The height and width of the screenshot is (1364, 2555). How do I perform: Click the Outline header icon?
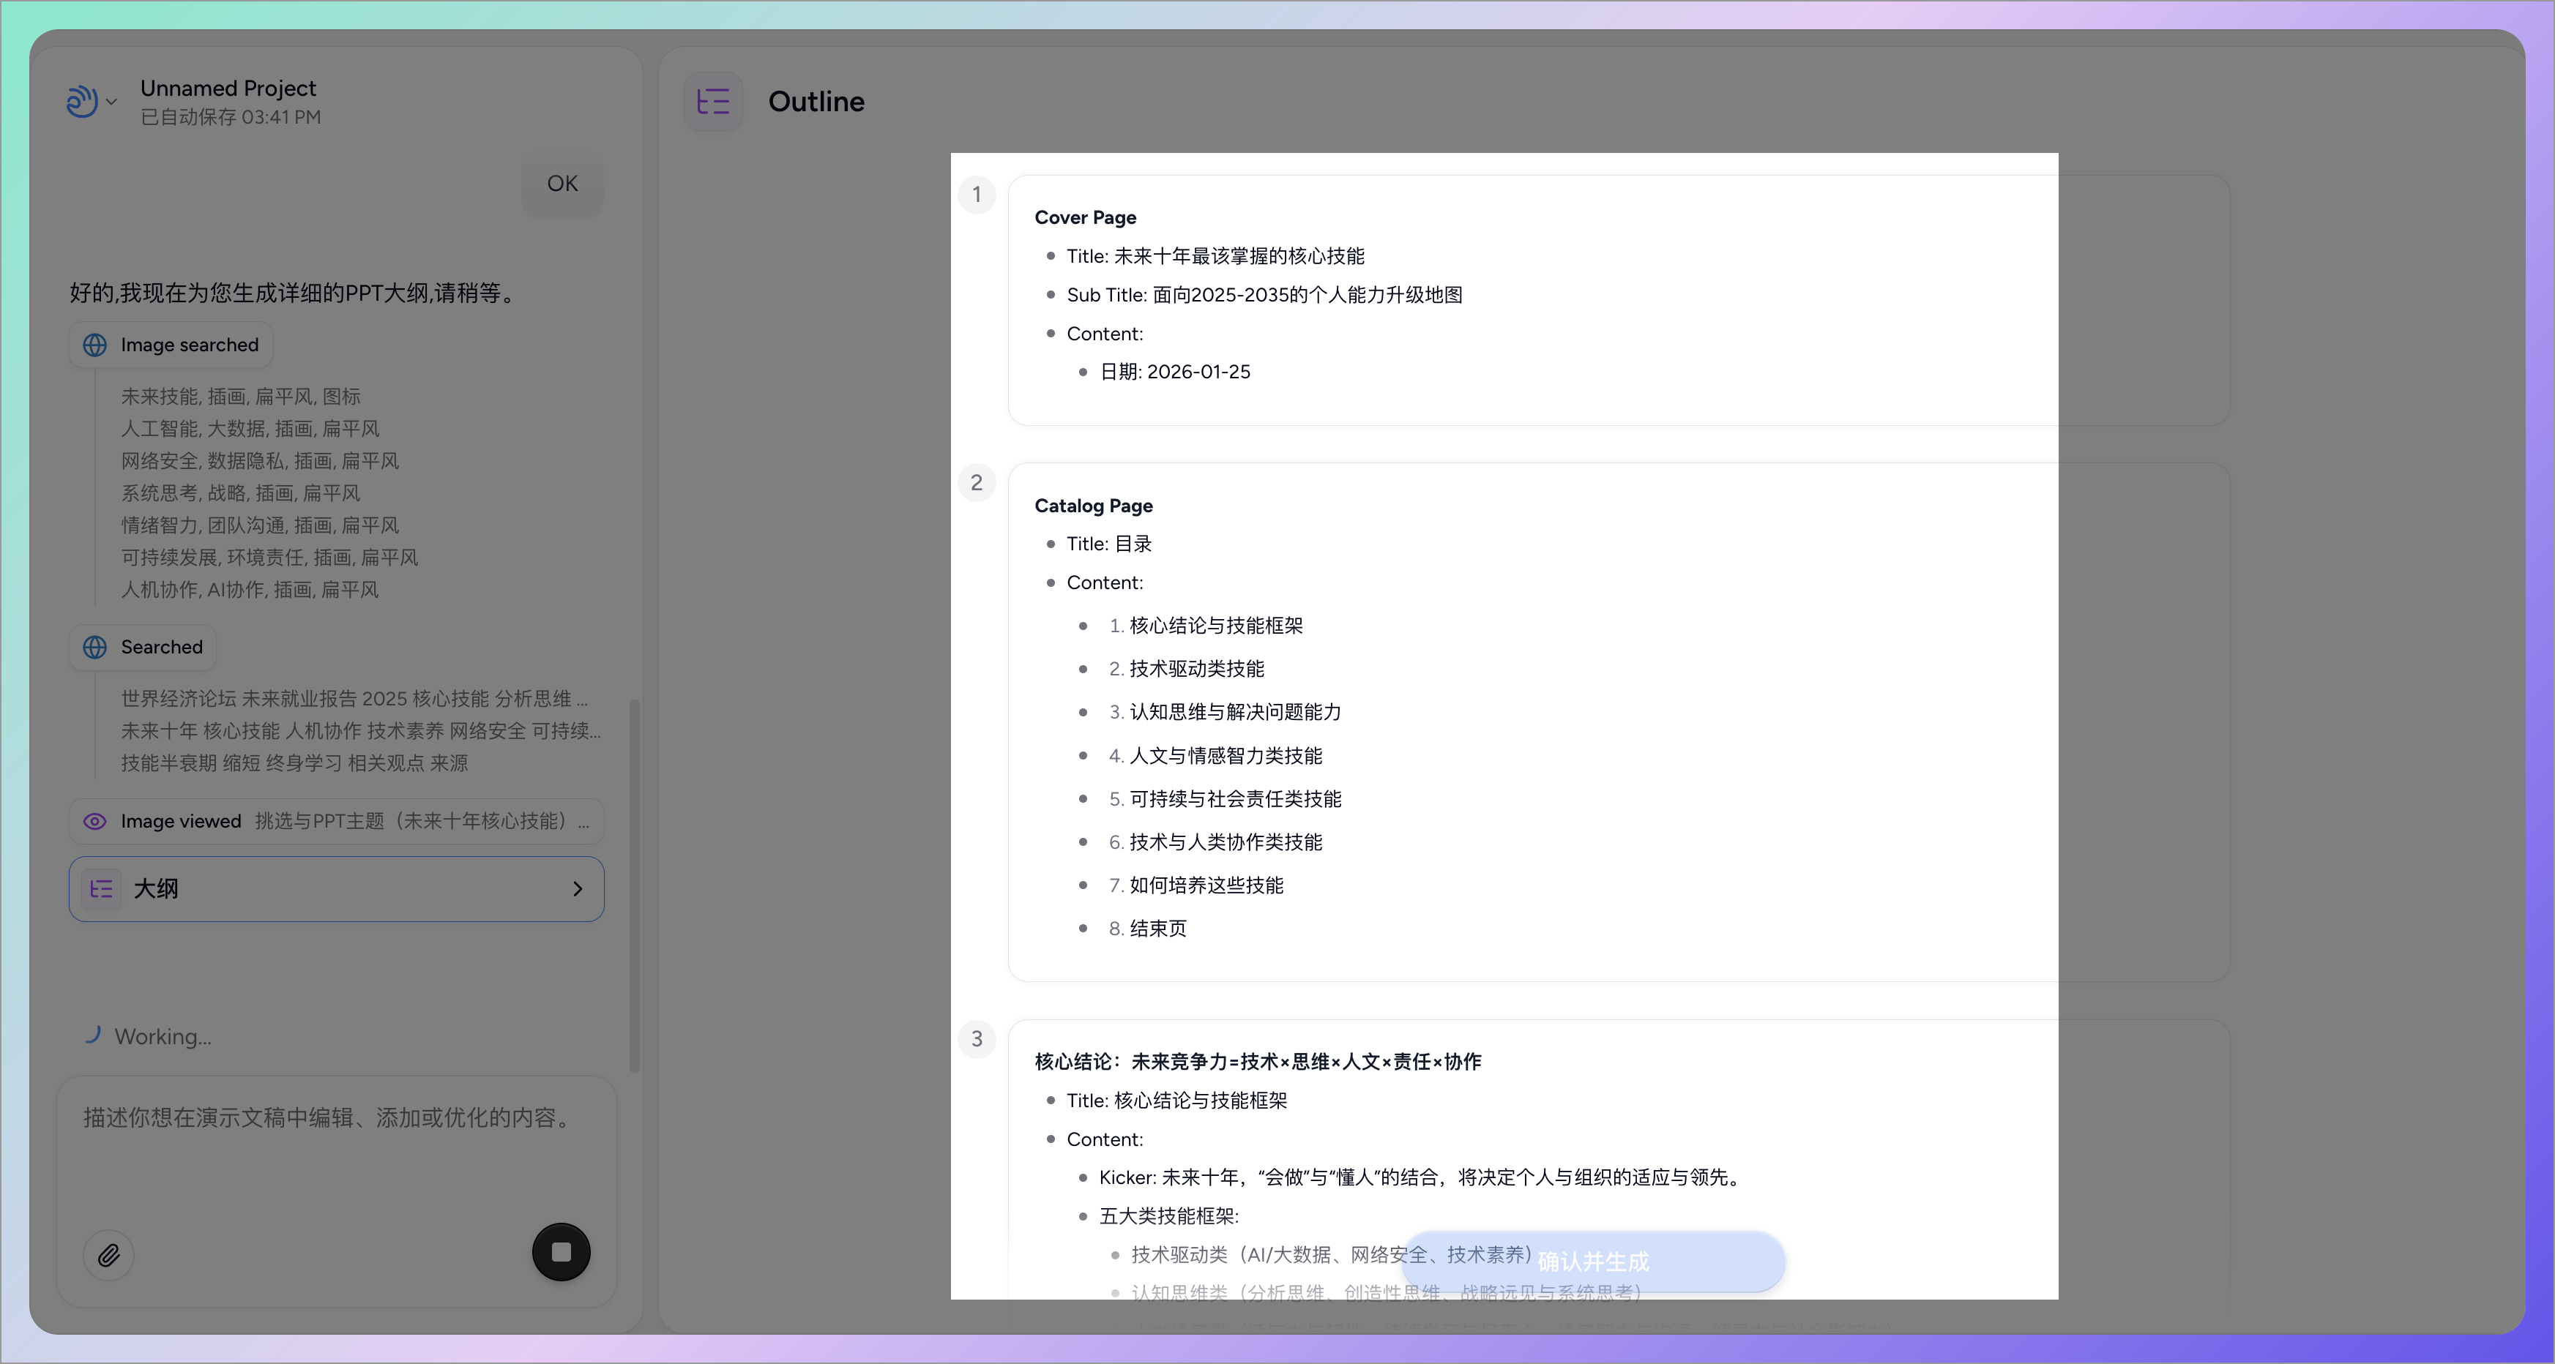click(x=713, y=101)
